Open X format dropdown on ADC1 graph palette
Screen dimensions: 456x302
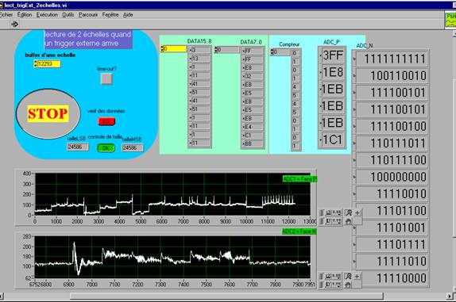pos(337,213)
